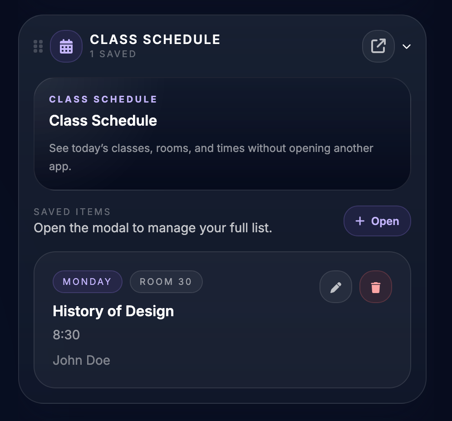Screen dimensions: 452x421
Task: Select the MONDAY tag chip
Action: tap(87, 281)
